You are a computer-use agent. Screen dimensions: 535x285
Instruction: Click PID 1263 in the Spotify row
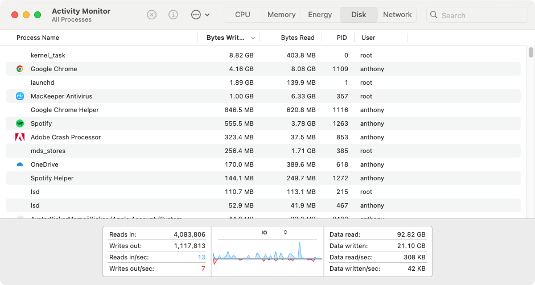click(x=340, y=123)
